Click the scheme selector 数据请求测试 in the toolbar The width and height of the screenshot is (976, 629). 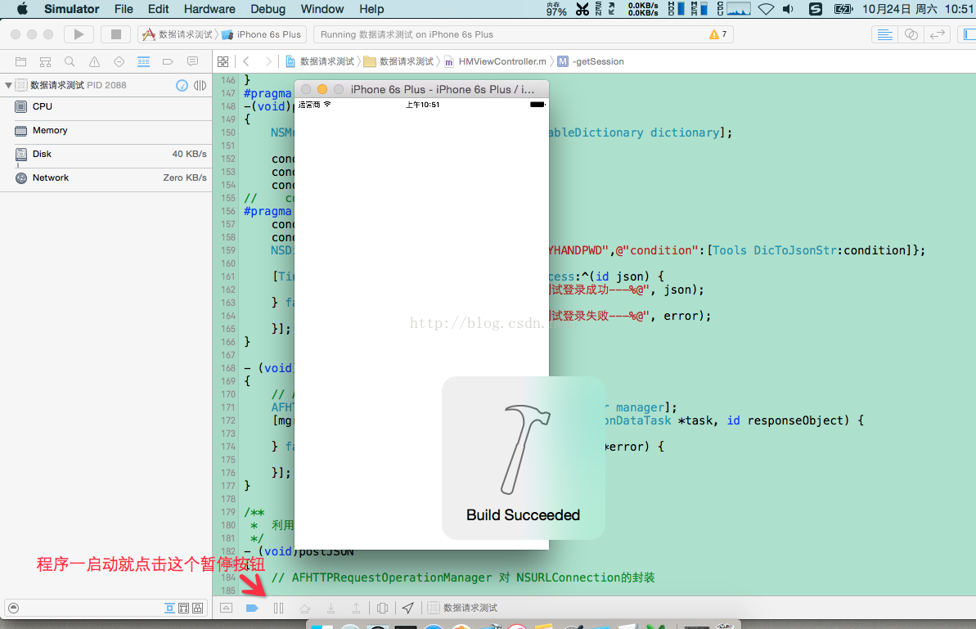178,34
